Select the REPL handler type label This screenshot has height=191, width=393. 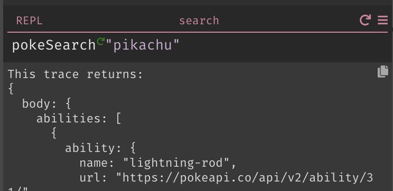[30, 21]
